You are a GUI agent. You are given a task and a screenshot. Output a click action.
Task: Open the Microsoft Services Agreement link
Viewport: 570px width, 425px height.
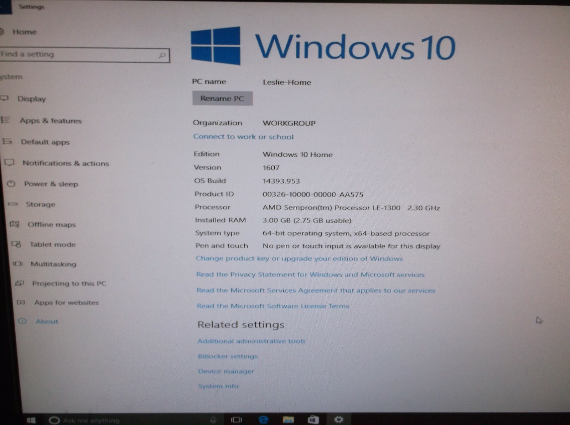[316, 290]
